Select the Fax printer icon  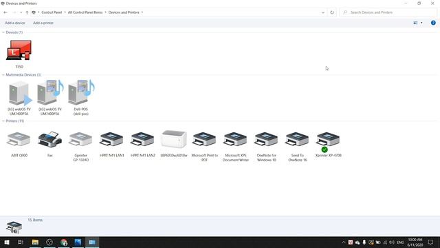[50, 139]
